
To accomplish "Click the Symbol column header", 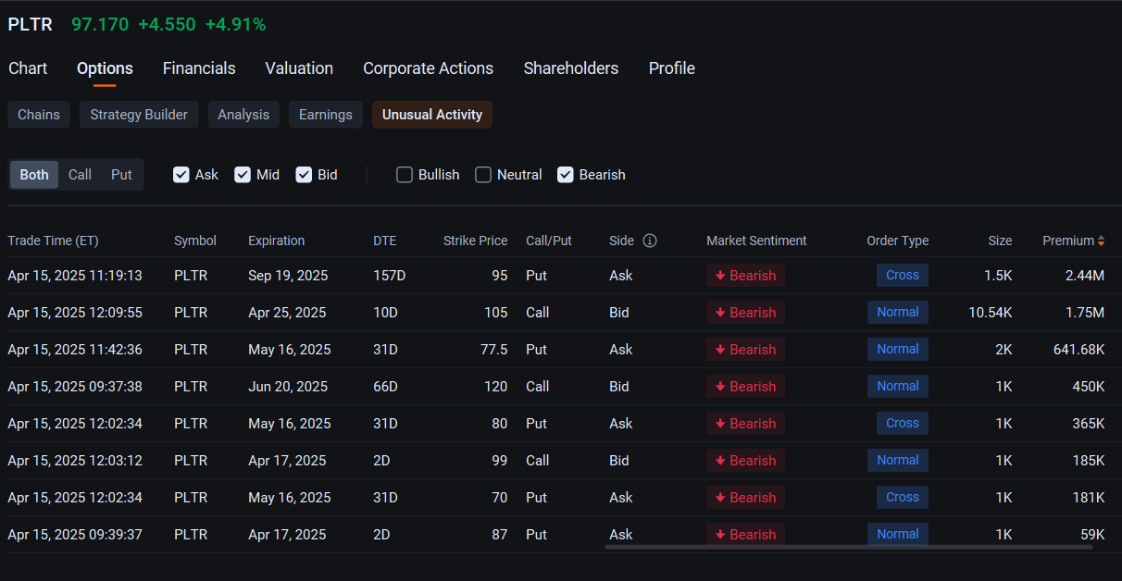I will (195, 241).
